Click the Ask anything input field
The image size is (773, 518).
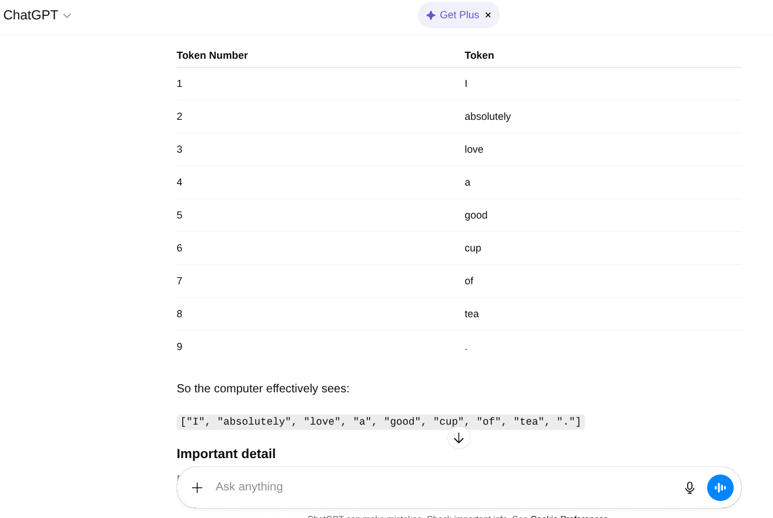click(411, 487)
